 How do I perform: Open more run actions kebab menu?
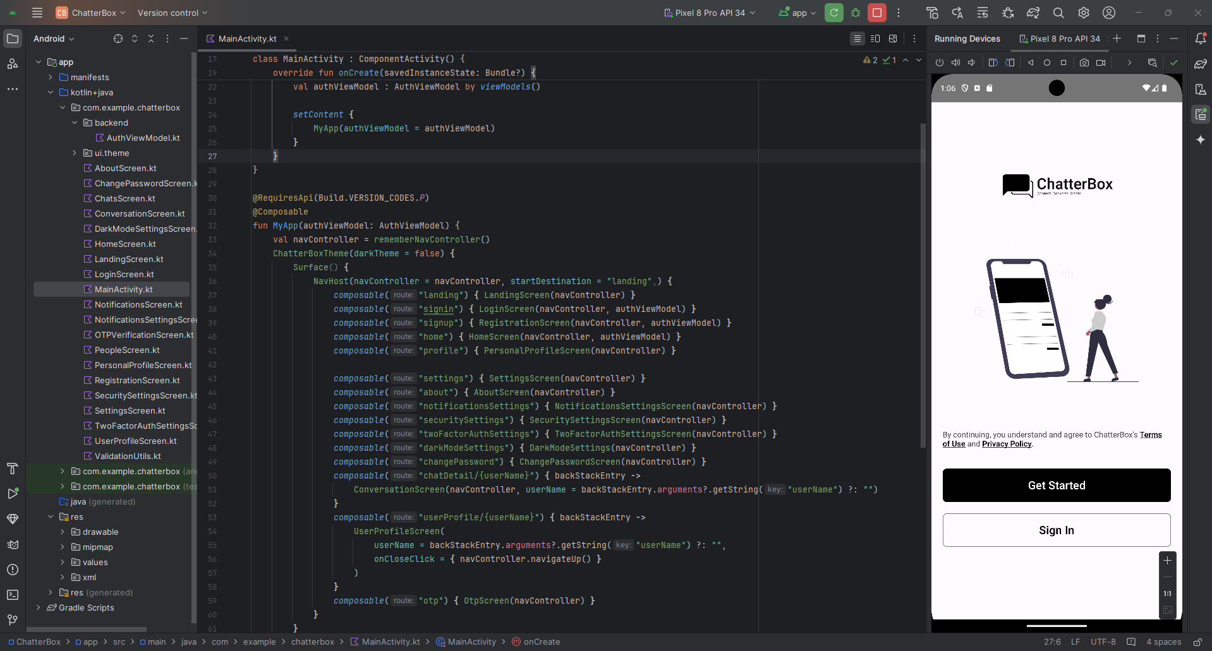click(x=899, y=13)
